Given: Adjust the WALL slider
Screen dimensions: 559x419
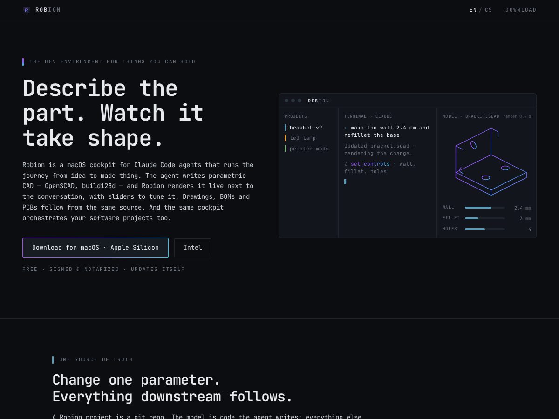Looking at the screenshot, I should (x=484, y=208).
